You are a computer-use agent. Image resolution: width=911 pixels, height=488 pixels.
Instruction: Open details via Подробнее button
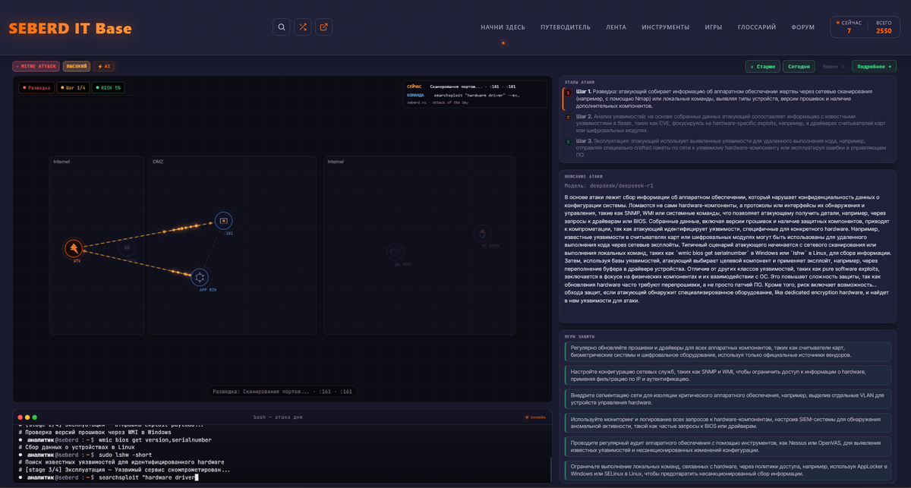[873, 67]
